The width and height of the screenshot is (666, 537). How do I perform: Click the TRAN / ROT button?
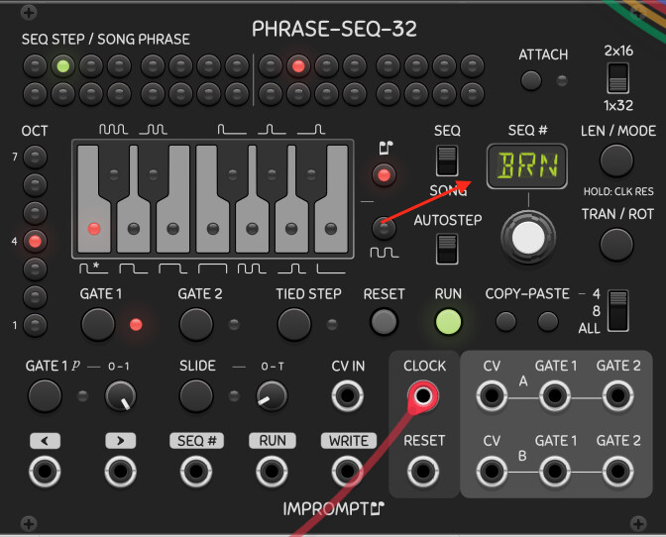(616, 242)
